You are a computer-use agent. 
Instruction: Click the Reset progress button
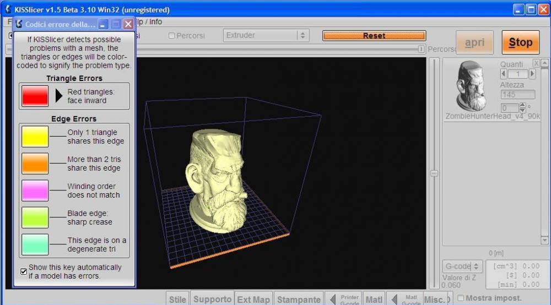[x=374, y=36]
